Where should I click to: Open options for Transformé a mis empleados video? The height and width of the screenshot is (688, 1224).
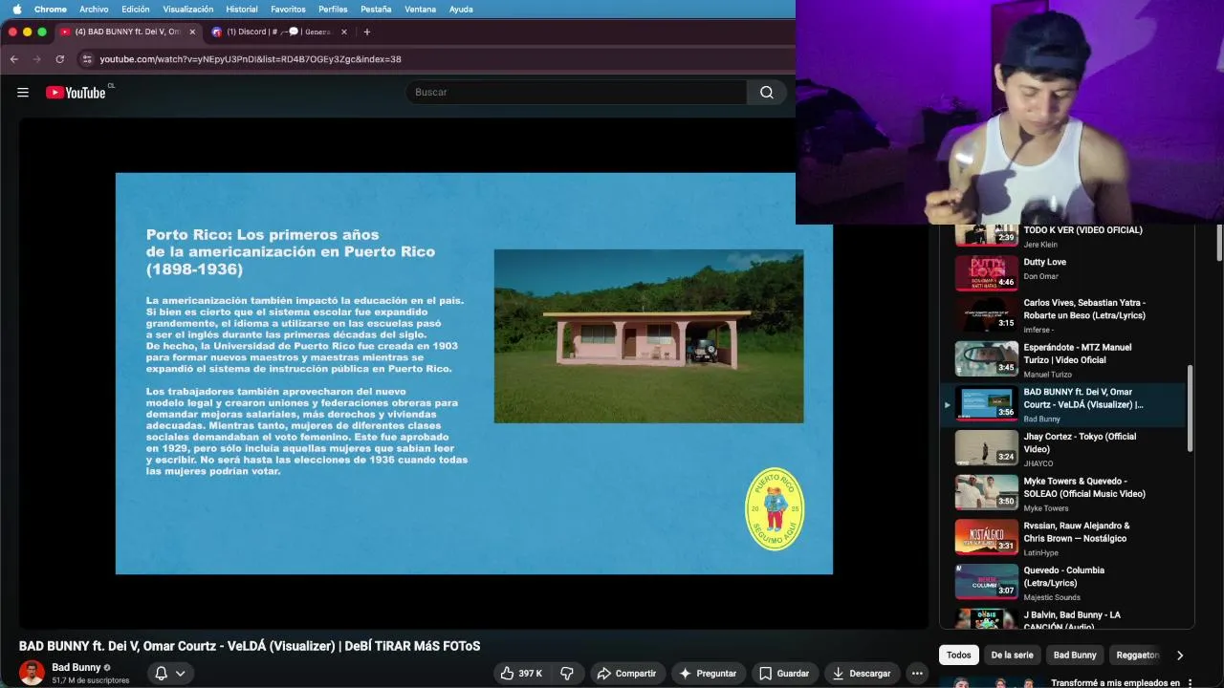(x=1191, y=683)
